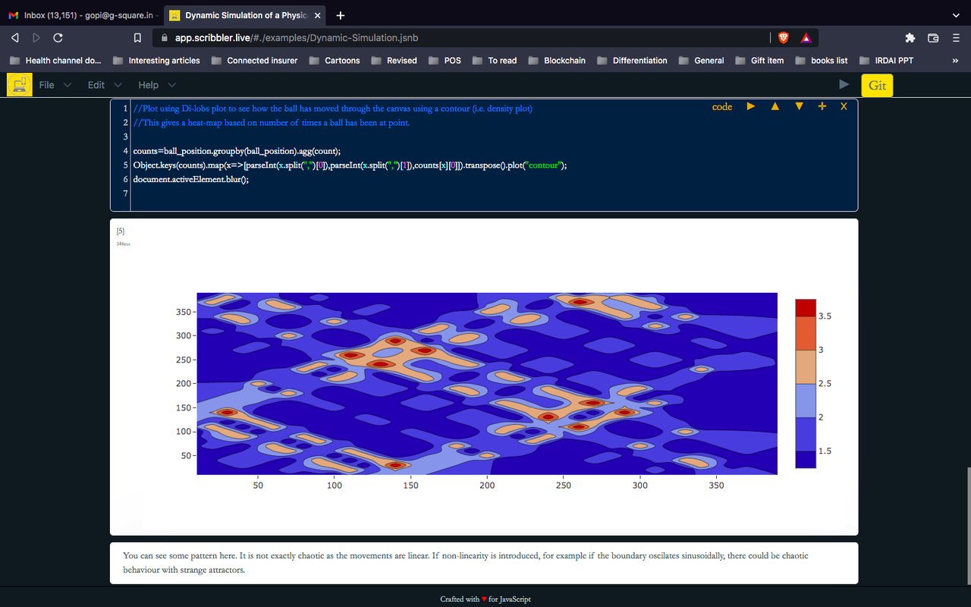This screenshot has width=971, height=607.
Task: Click the address bar URL
Action: (296, 37)
